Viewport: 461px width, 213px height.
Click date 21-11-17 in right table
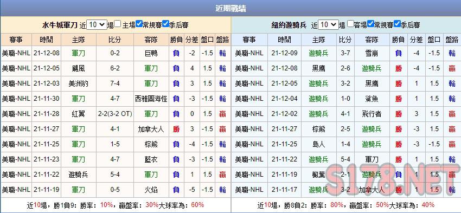pos(284,190)
